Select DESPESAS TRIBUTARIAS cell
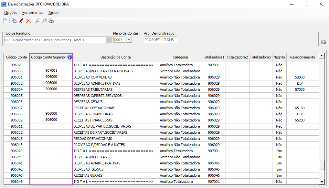 [116, 89]
